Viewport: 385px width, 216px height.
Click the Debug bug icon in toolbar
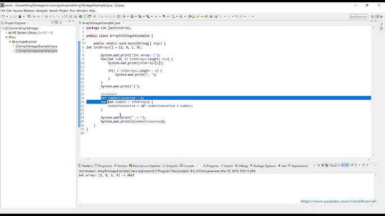click(124, 16)
